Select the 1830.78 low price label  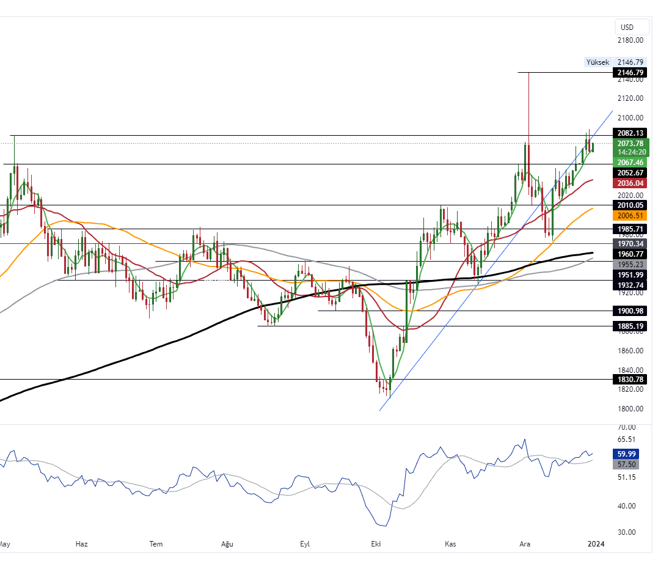629,380
